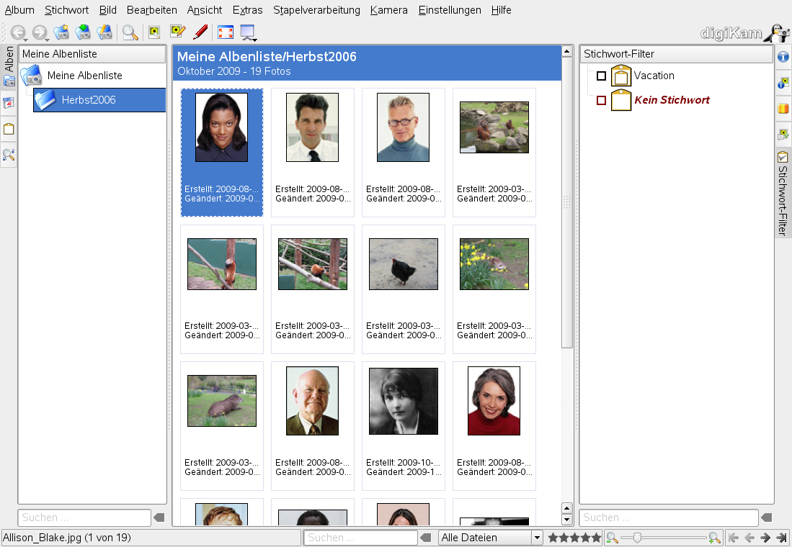This screenshot has width=792, height=547.
Task: Switch to full-screen mode from the toolbar
Action: [x=226, y=32]
